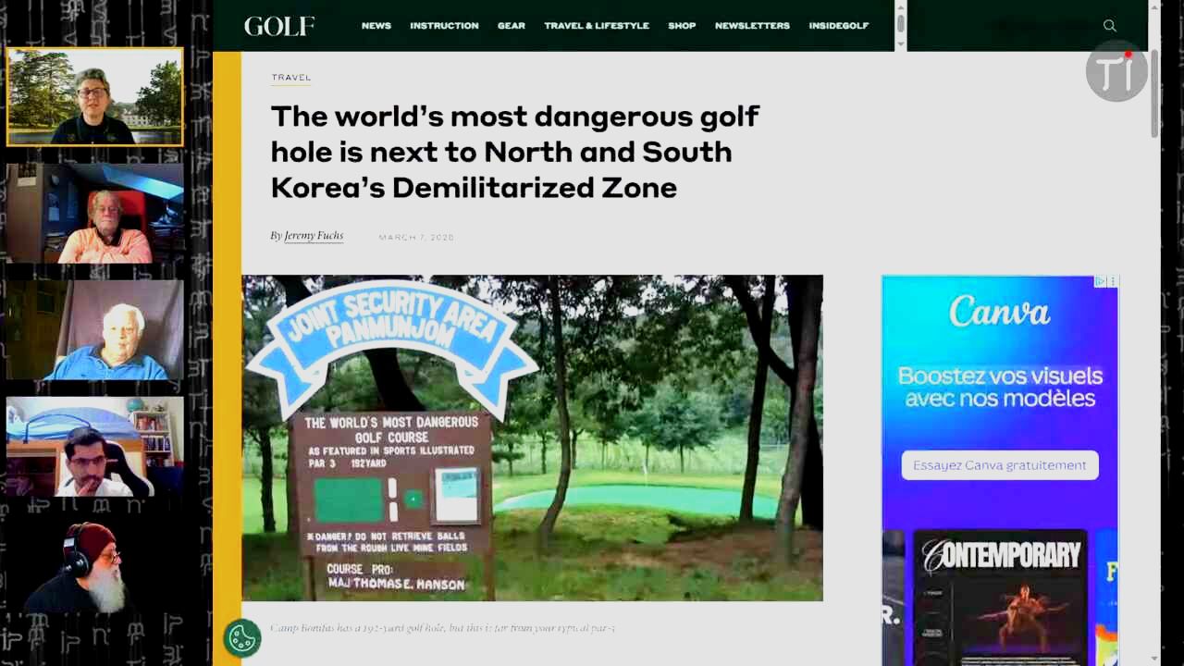Expand the Newsletters navigation item
Screen dimensions: 1184x666
[x=751, y=26]
